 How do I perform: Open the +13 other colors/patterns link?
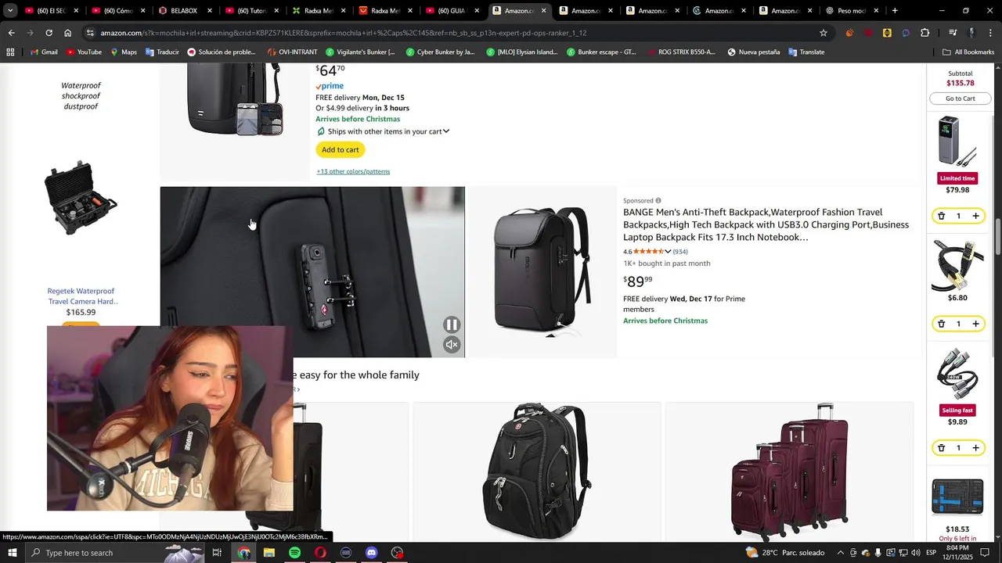tap(353, 171)
